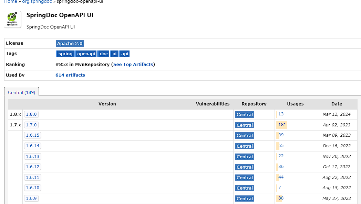Open version 1.6.14
361x204 pixels.
(x=32, y=146)
